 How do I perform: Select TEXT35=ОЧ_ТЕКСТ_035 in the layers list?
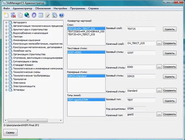[82, 34]
